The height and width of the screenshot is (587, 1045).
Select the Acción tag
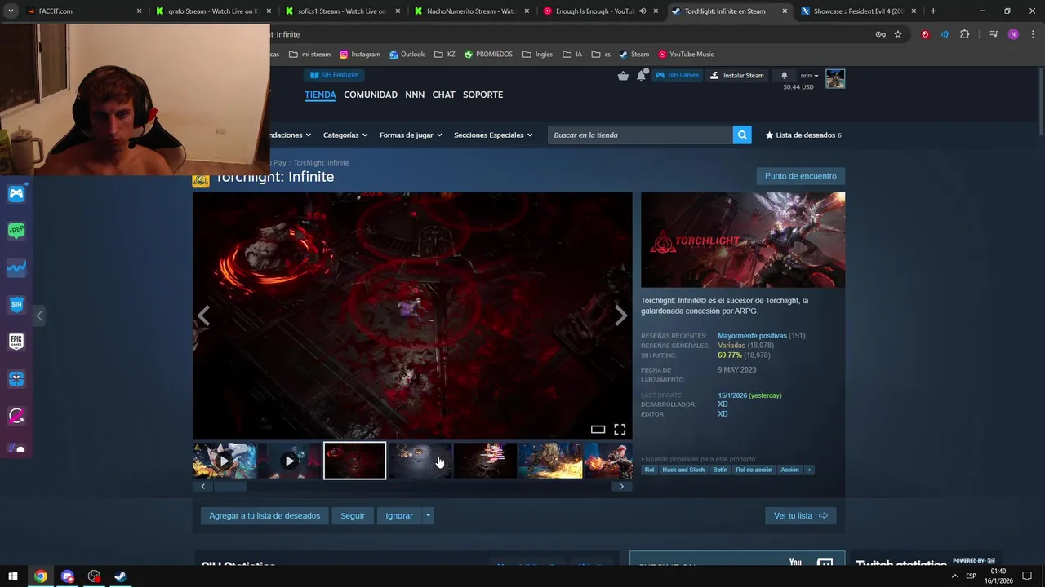[789, 470]
